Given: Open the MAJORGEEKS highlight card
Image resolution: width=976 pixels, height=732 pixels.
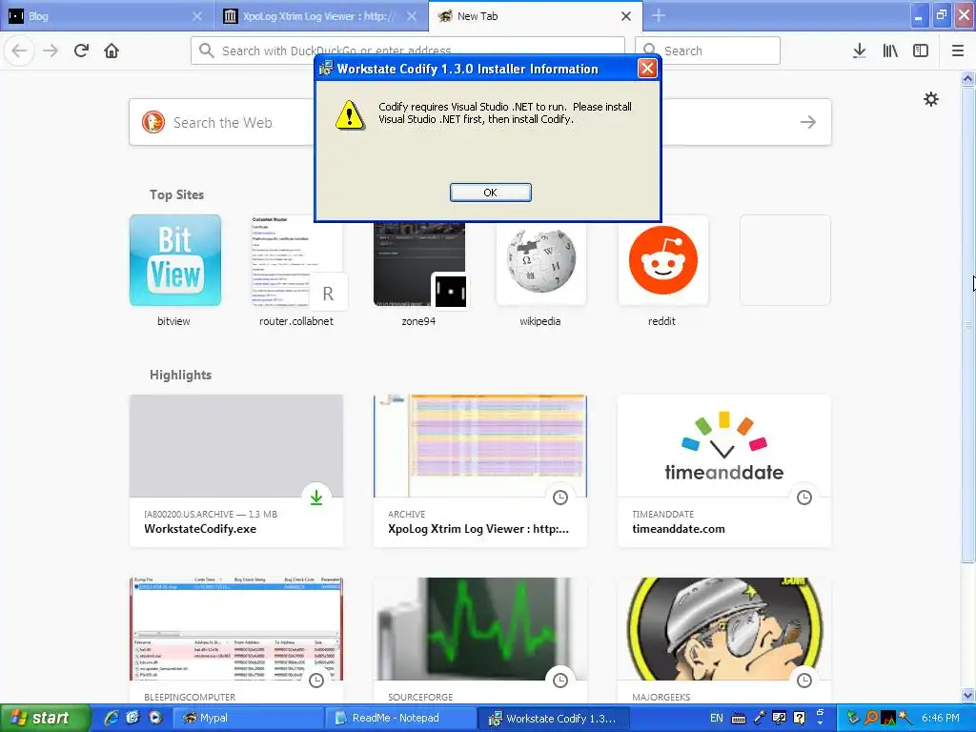Looking at the screenshot, I should (724, 640).
